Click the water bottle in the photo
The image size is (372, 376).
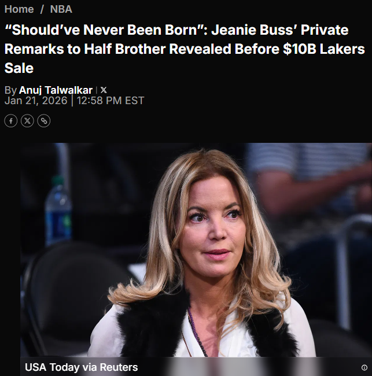click(58, 211)
